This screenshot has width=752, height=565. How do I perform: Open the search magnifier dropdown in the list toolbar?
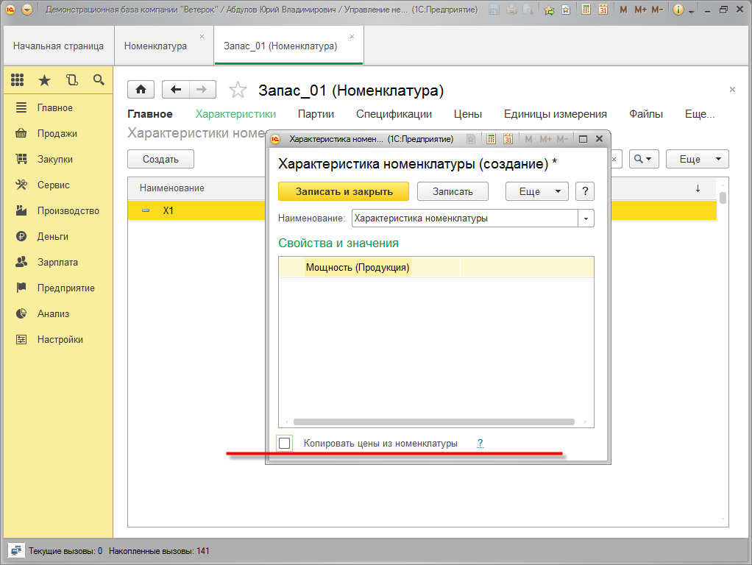(642, 159)
